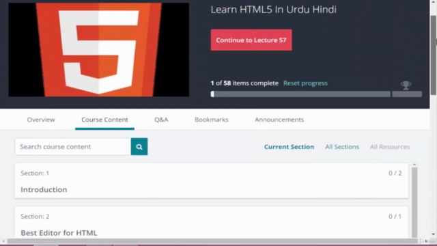Click the page vertical scrollbar thumb
This screenshot has height=246, width=437.
[433, 55]
